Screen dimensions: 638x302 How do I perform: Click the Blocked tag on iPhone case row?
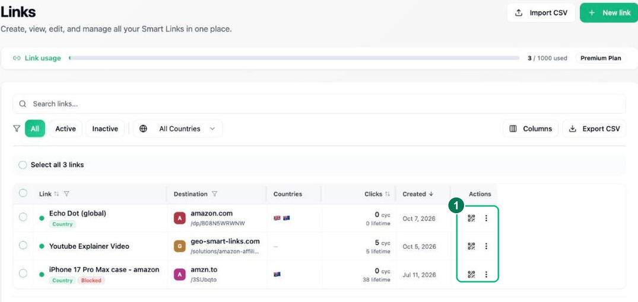91,280
